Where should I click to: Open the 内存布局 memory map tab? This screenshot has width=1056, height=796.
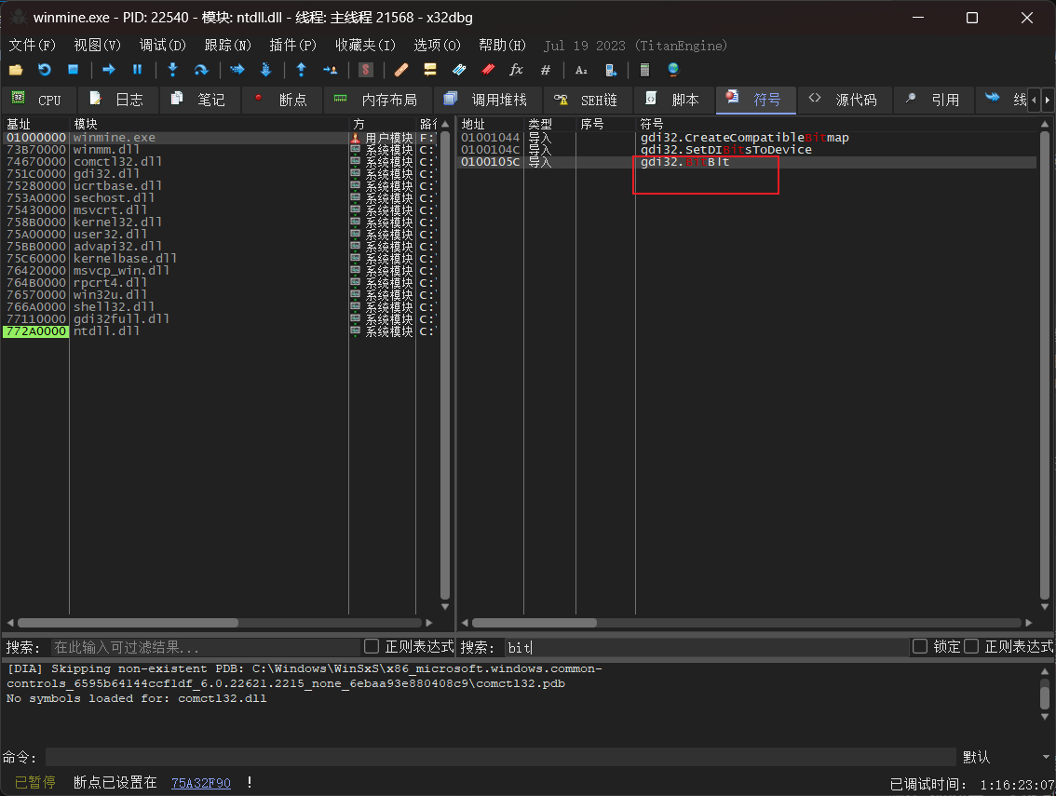378,100
